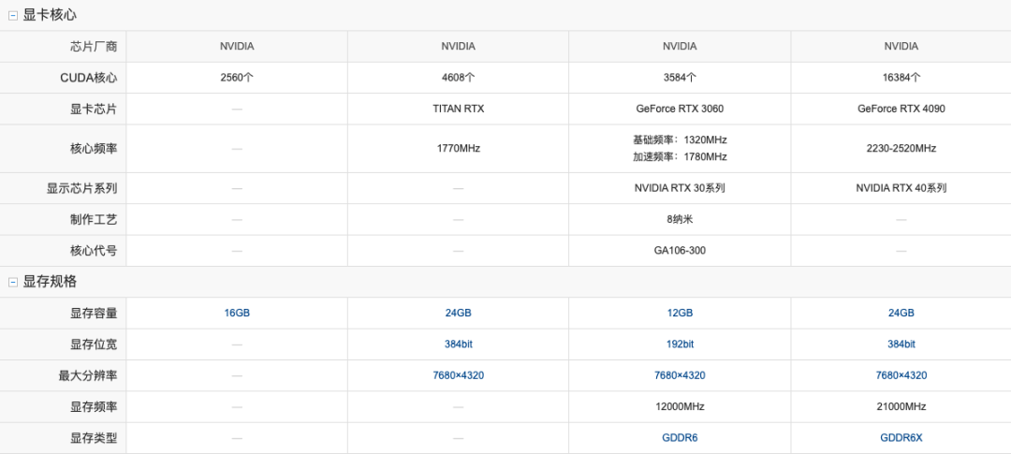This screenshot has width=1011, height=454.
Task: Open the 12GB 显存容量 link
Action: 680,314
